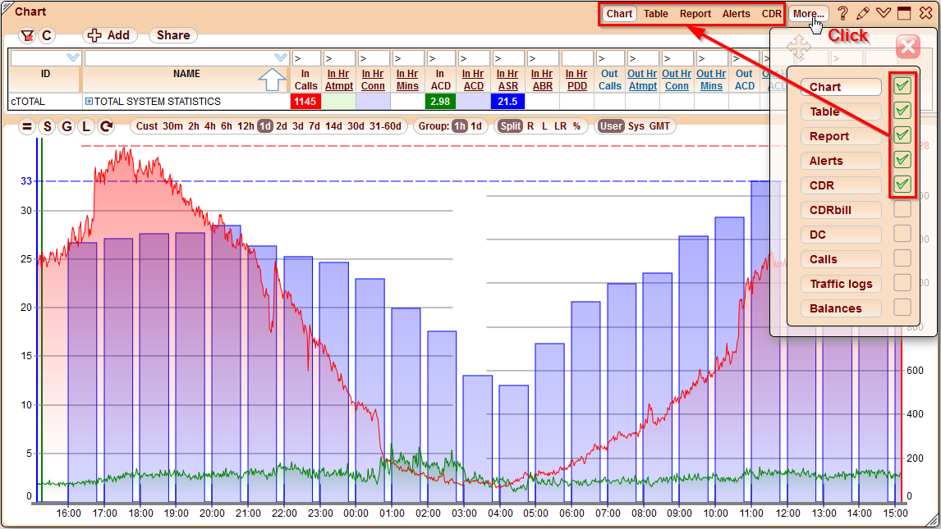Close the More popup with red X

pyautogui.click(x=908, y=47)
